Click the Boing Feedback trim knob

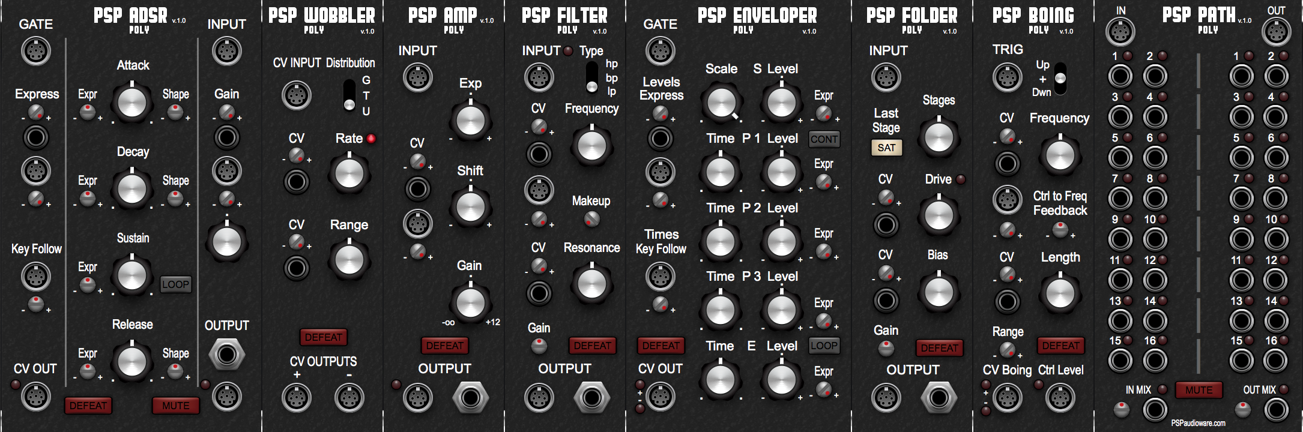tap(1060, 229)
